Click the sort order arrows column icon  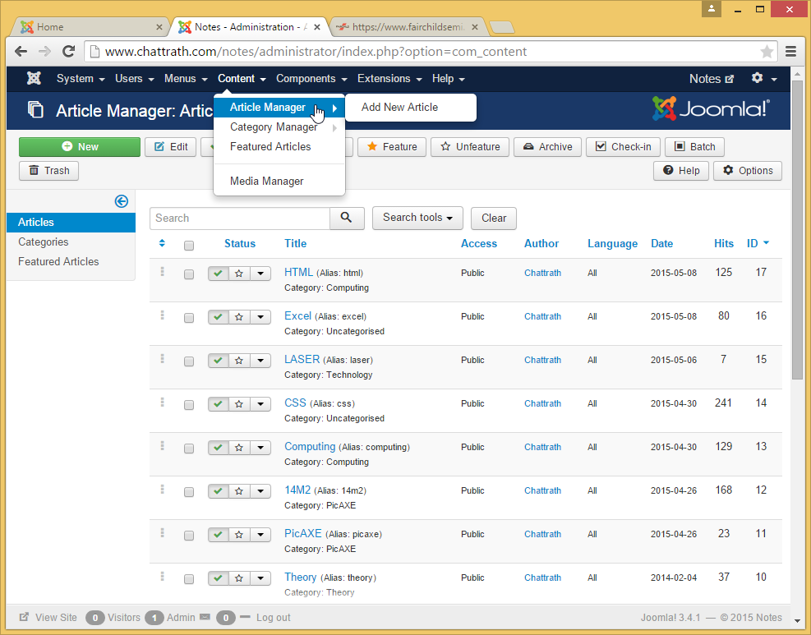tap(162, 243)
